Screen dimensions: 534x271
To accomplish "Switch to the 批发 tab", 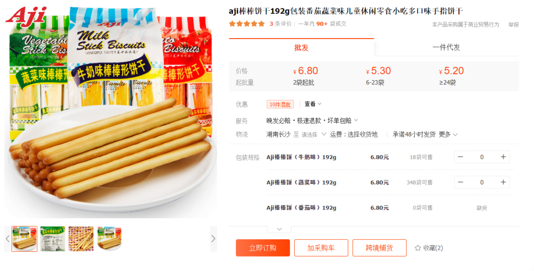I will click(x=302, y=47).
